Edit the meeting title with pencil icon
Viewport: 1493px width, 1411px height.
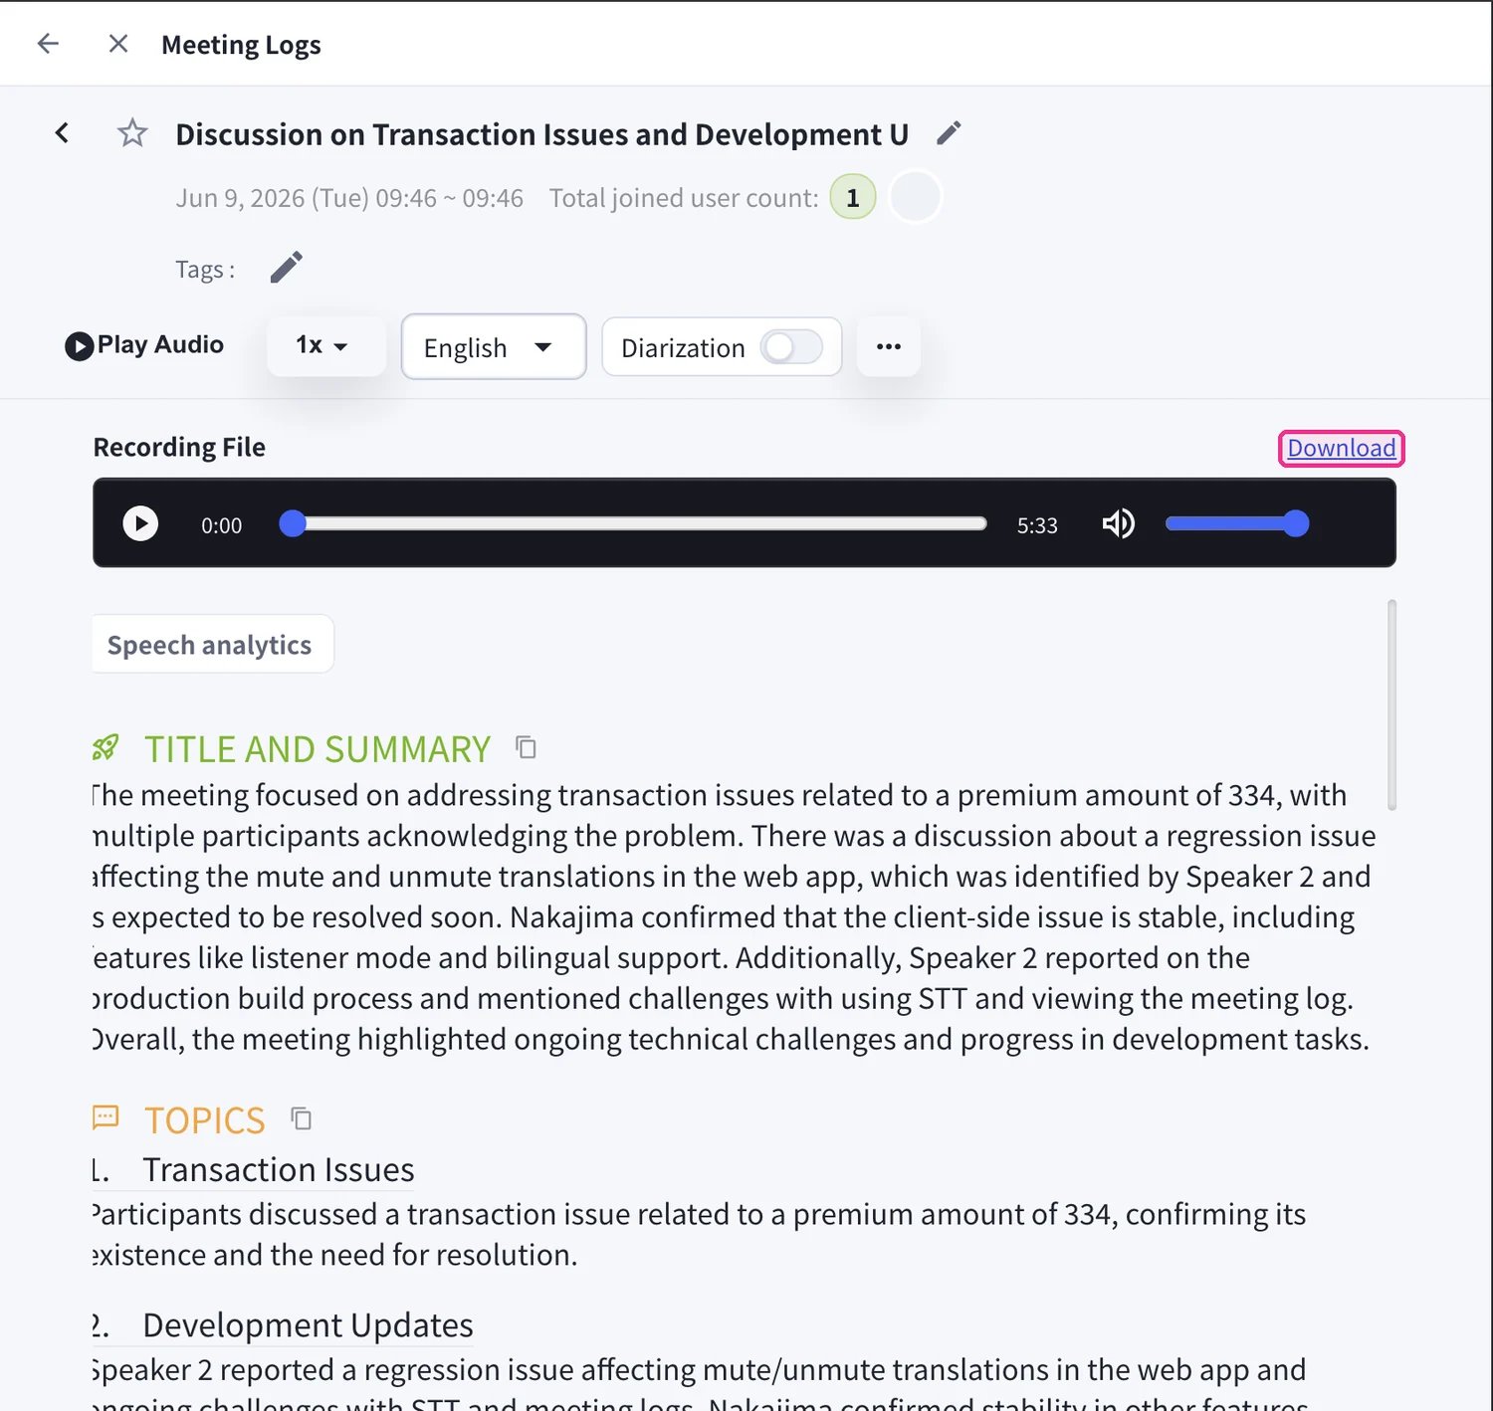coord(949,132)
